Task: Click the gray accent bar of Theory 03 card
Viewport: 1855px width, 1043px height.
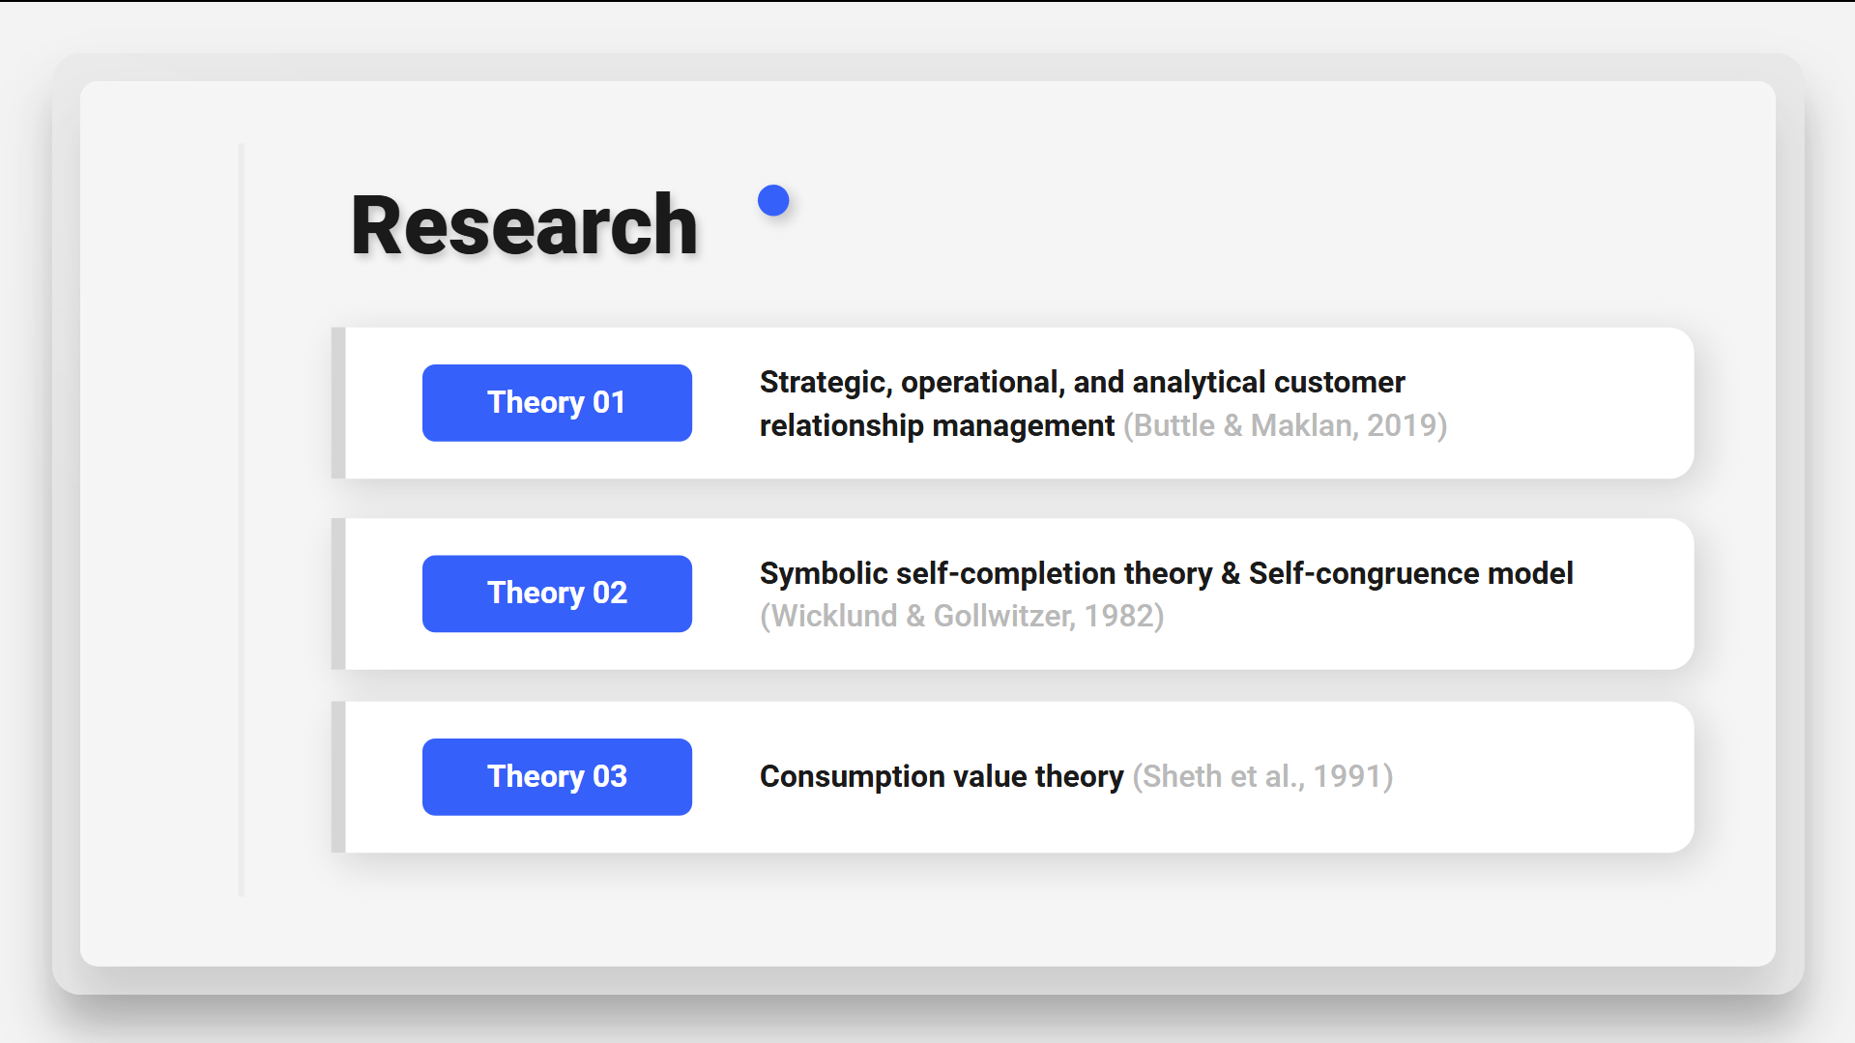Action: click(x=338, y=777)
